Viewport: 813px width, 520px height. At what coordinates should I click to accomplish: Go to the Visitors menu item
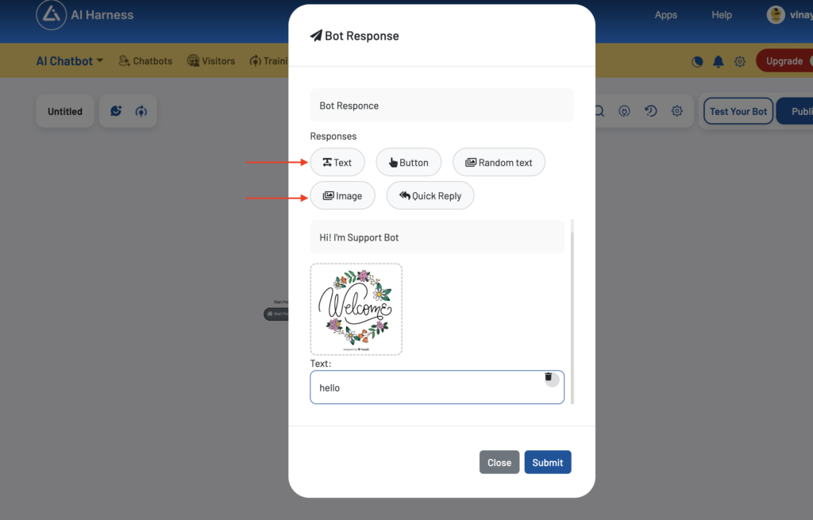(211, 61)
